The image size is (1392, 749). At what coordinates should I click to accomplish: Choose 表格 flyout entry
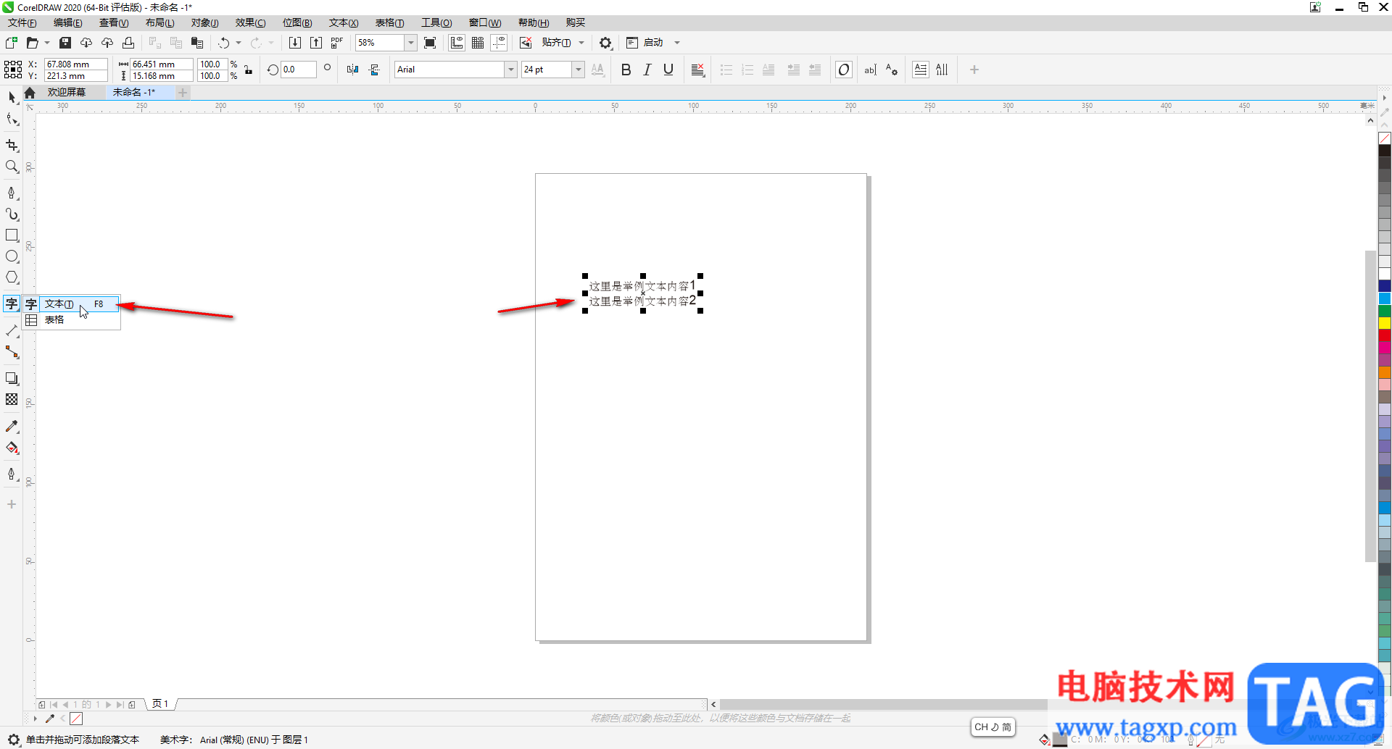[71, 319]
